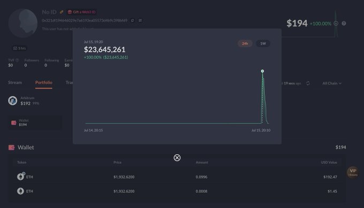Screen dimensions: 364x208
Task: Select the 24h chart range
Action: [245, 43]
